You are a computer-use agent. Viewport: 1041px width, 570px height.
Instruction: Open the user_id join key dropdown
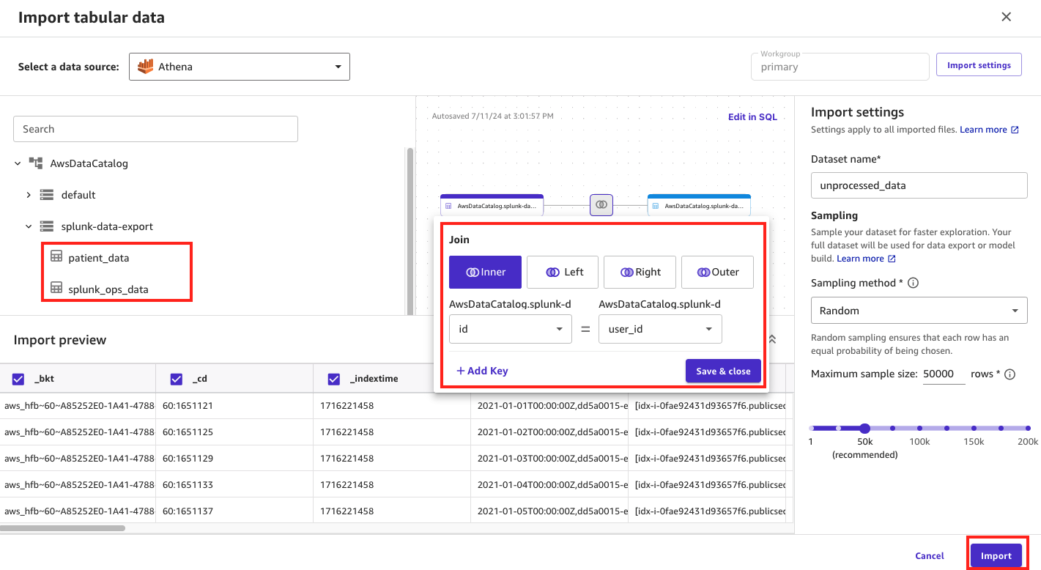[x=659, y=329]
